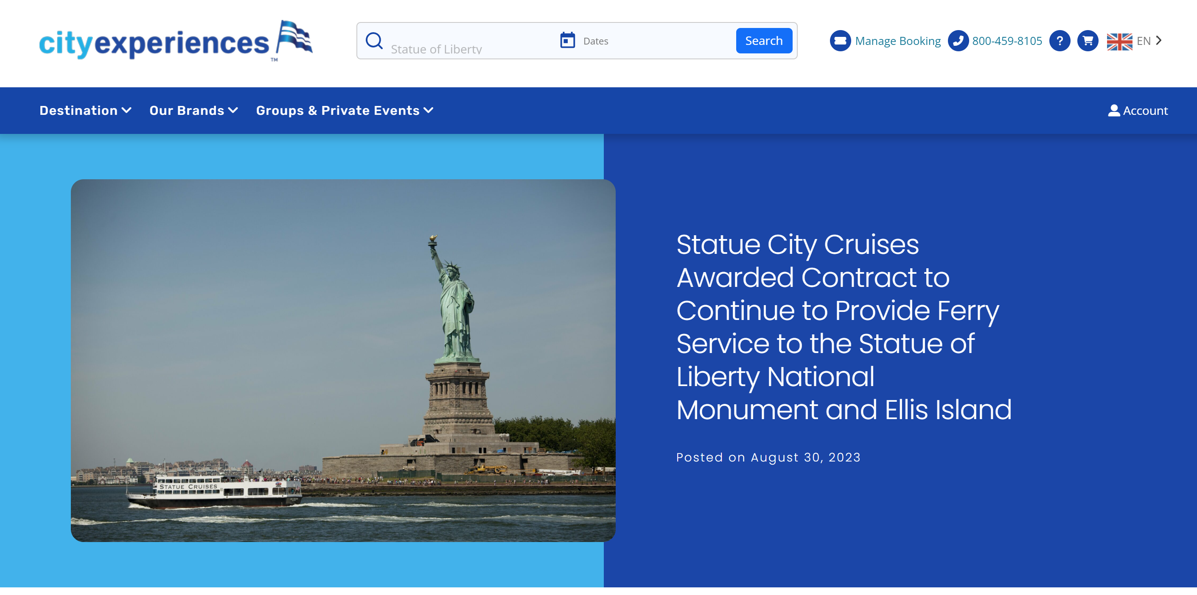1197x595 pixels.
Task: Expand the EN language selector arrow
Action: (x=1158, y=40)
